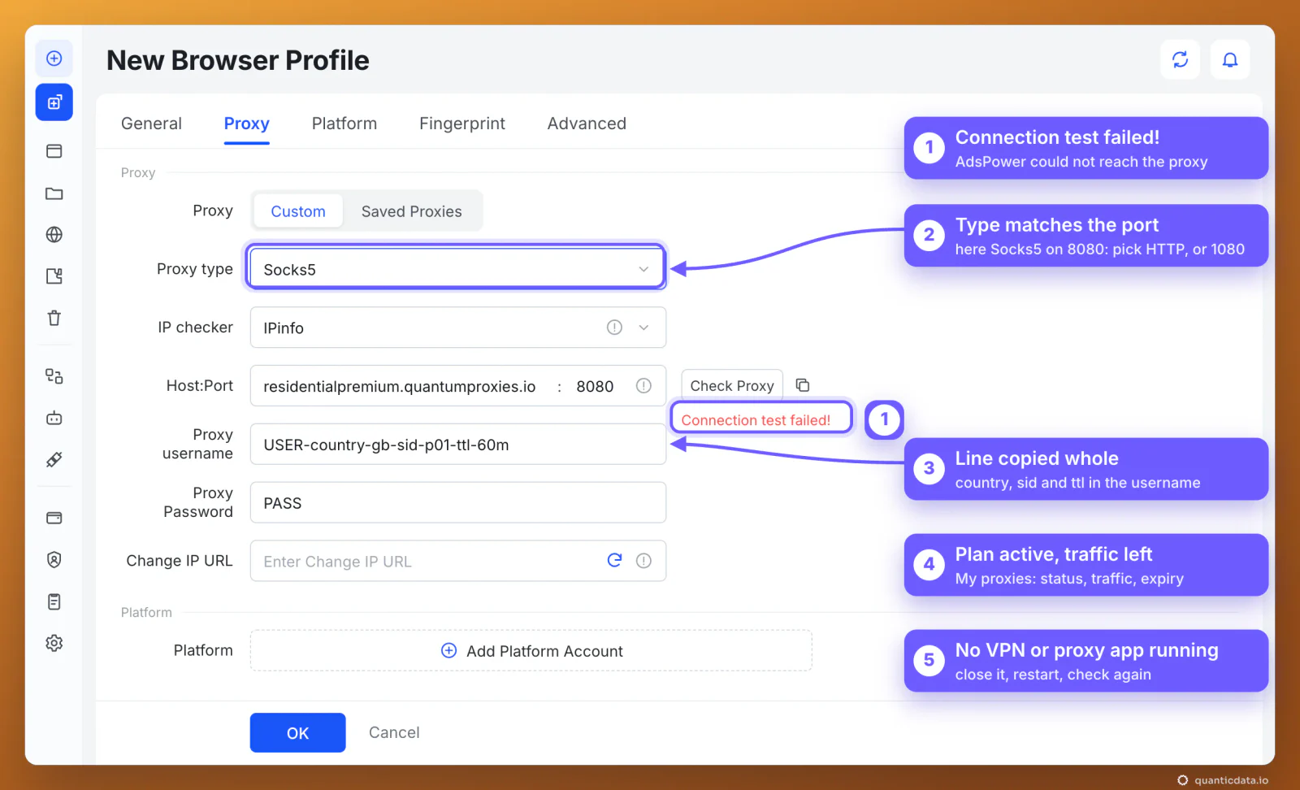Click the Proxy username input field
This screenshot has width=1300, height=790.
pos(457,445)
